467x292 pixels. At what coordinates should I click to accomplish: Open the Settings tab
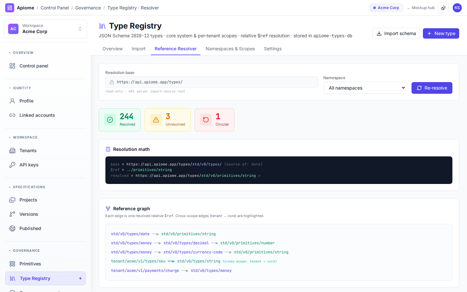(x=273, y=49)
